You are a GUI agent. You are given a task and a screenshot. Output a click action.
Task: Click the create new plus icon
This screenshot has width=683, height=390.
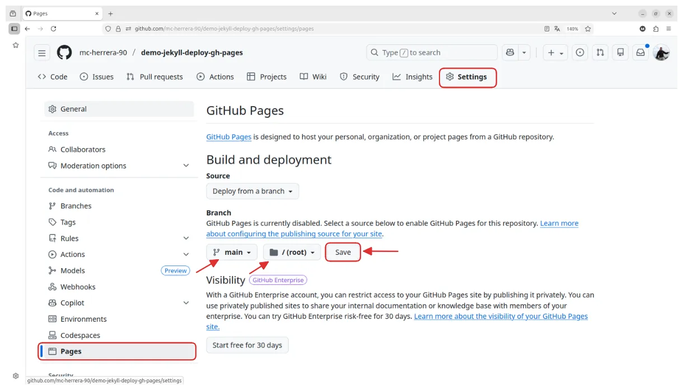(x=551, y=52)
